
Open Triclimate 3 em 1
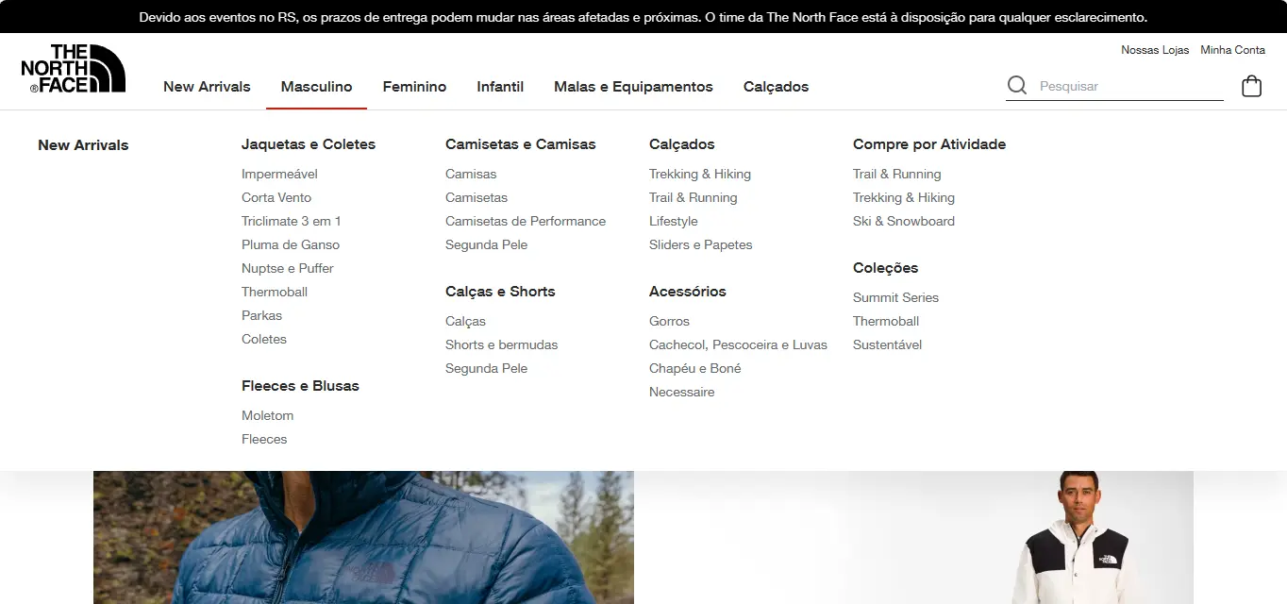click(292, 221)
